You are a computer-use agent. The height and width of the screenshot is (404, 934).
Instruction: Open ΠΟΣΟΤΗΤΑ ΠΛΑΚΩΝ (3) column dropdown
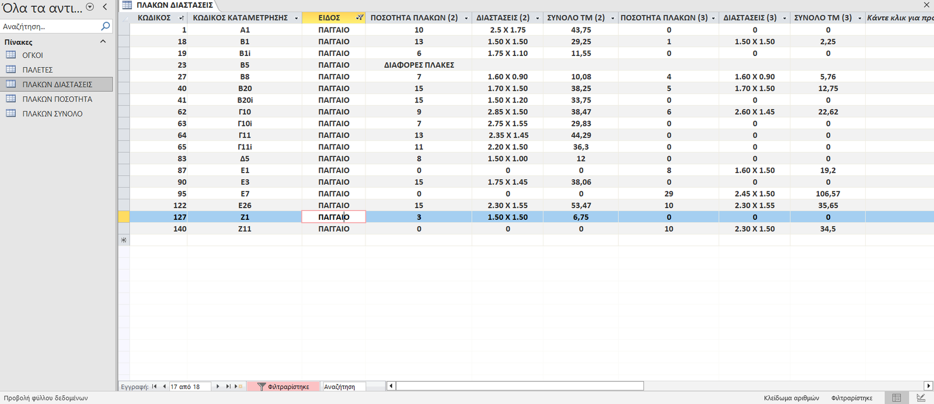pyautogui.click(x=713, y=18)
